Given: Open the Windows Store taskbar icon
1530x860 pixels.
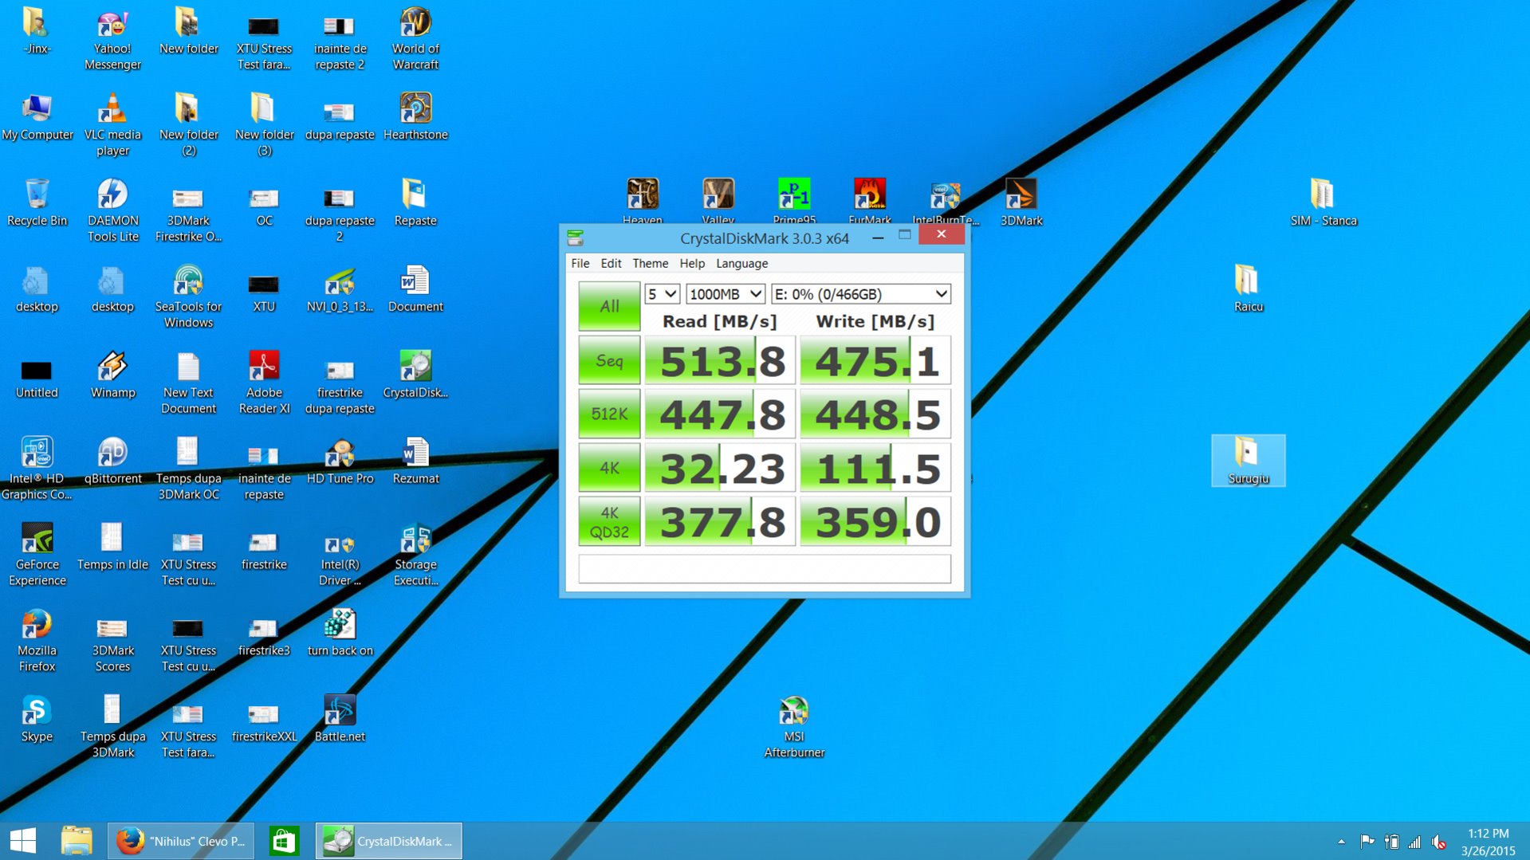Looking at the screenshot, I should 284,841.
